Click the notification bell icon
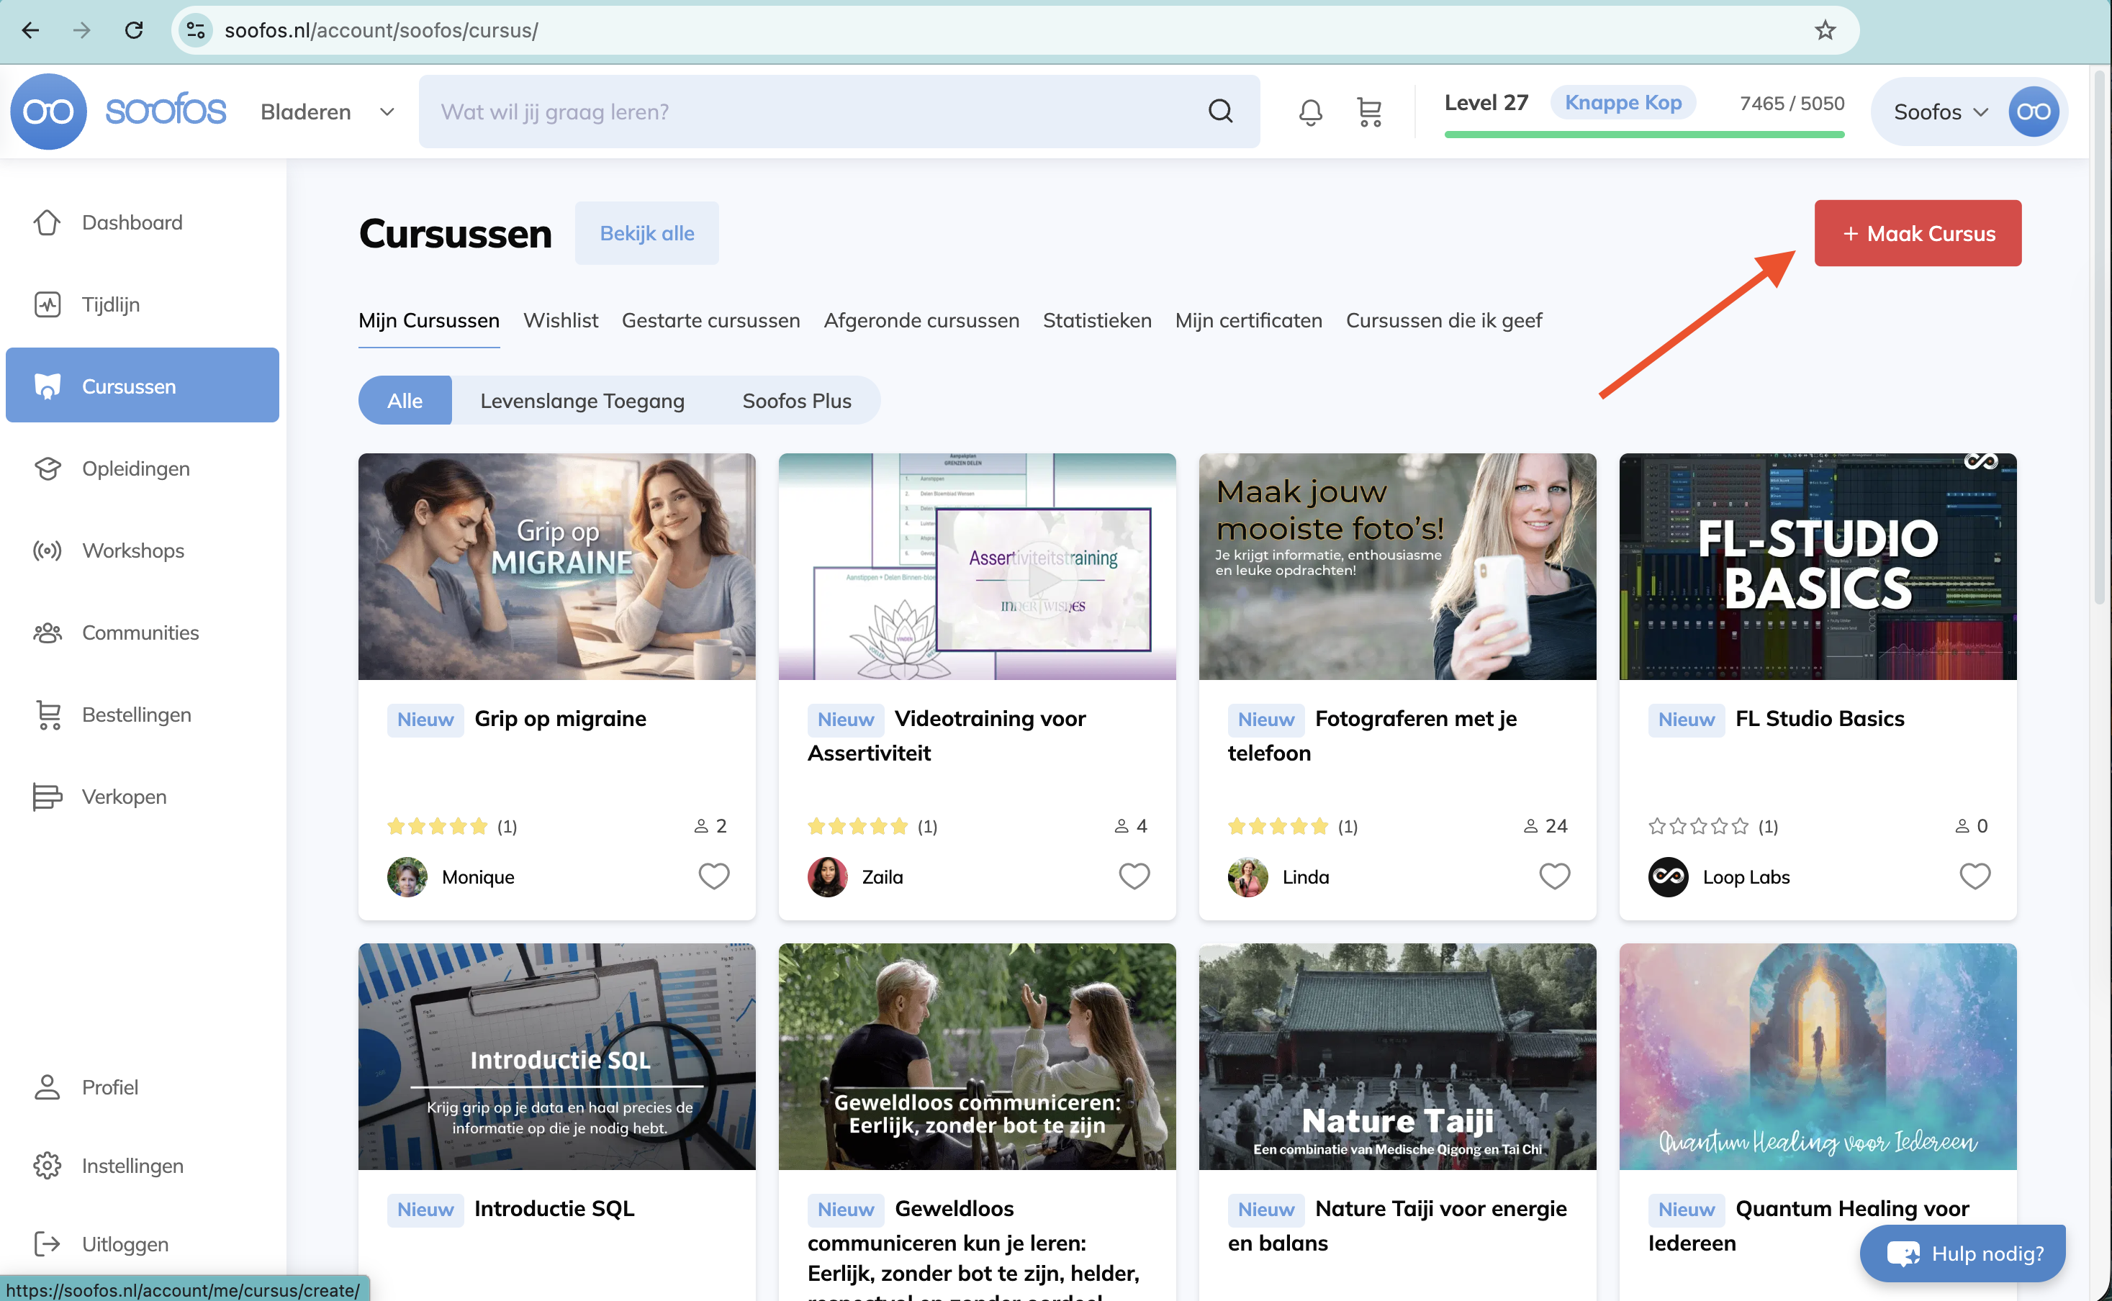The height and width of the screenshot is (1301, 2112). tap(1310, 112)
